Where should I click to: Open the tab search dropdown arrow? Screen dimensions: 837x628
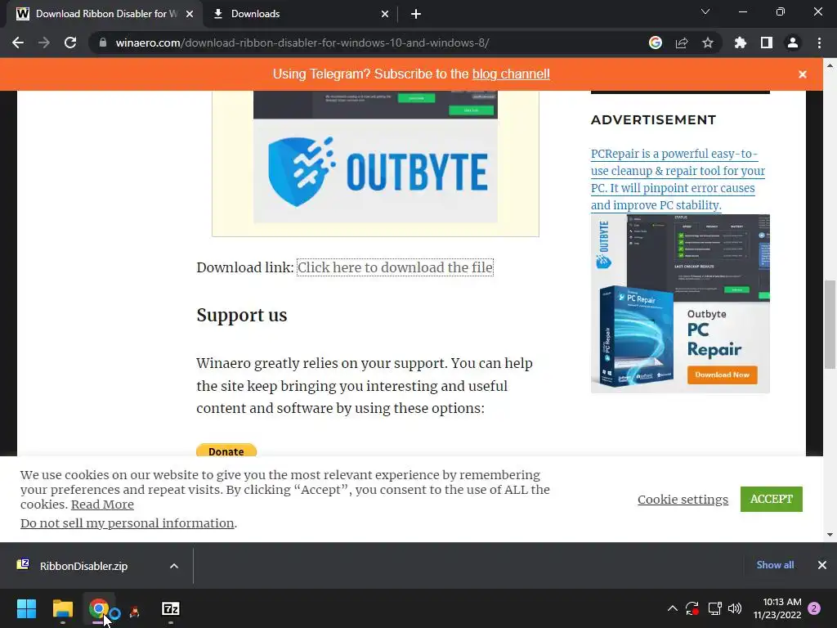click(705, 11)
